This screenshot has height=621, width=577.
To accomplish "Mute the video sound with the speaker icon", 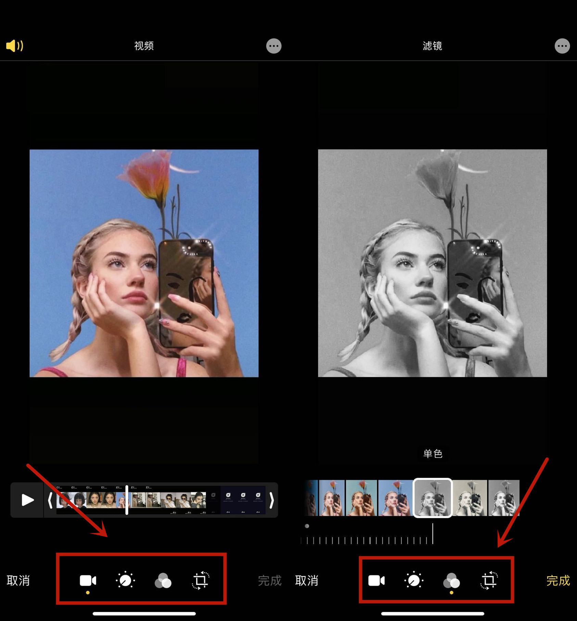I will coord(14,46).
